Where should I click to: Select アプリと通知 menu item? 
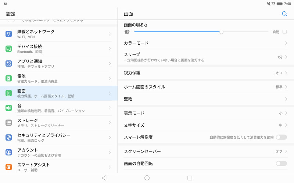tap(59, 63)
